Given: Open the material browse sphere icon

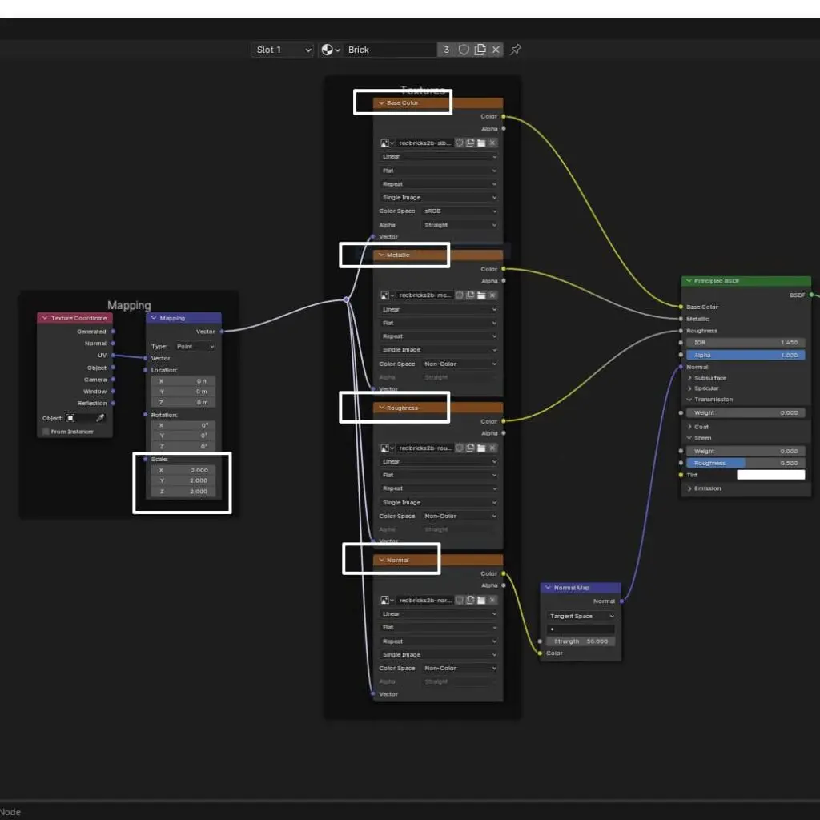Looking at the screenshot, I should pos(330,50).
